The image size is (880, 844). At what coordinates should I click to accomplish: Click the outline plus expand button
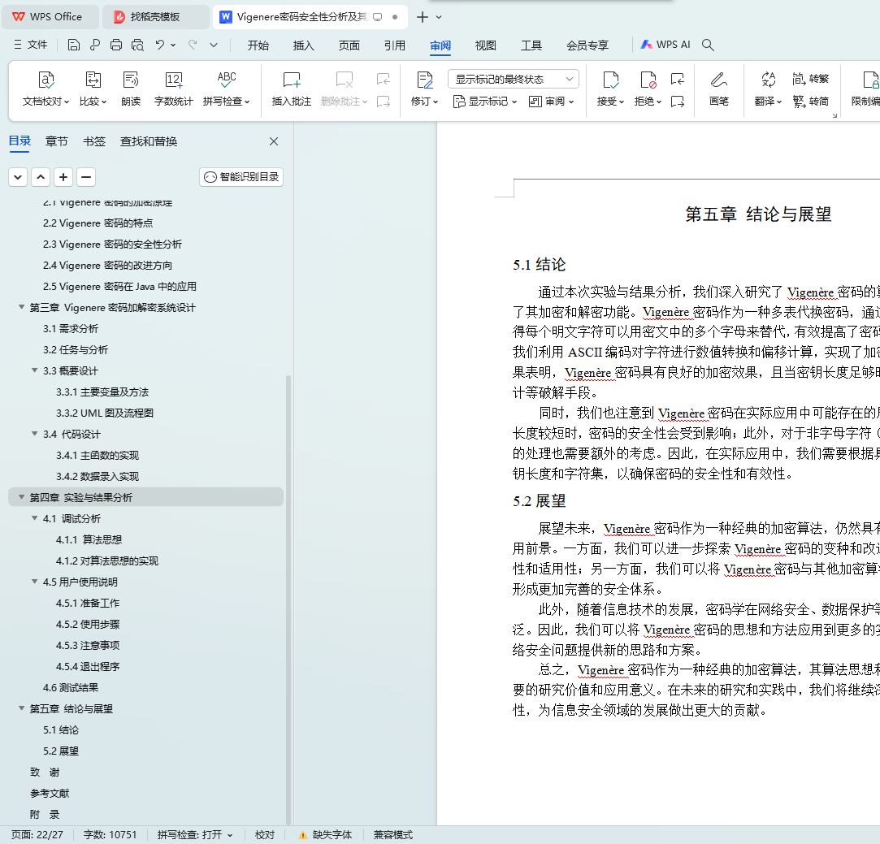pyautogui.click(x=63, y=177)
